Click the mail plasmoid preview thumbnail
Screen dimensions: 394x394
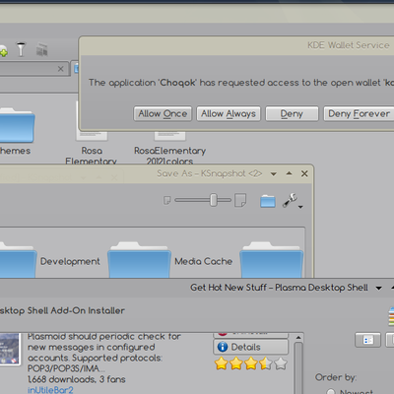pos(10,349)
